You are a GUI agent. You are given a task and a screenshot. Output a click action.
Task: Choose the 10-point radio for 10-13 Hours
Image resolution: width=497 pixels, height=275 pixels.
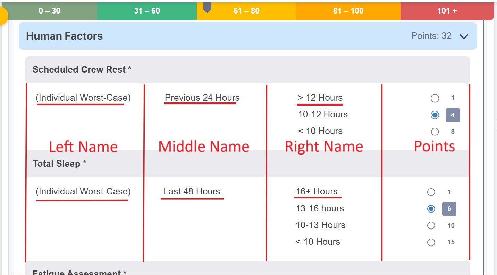click(x=431, y=225)
